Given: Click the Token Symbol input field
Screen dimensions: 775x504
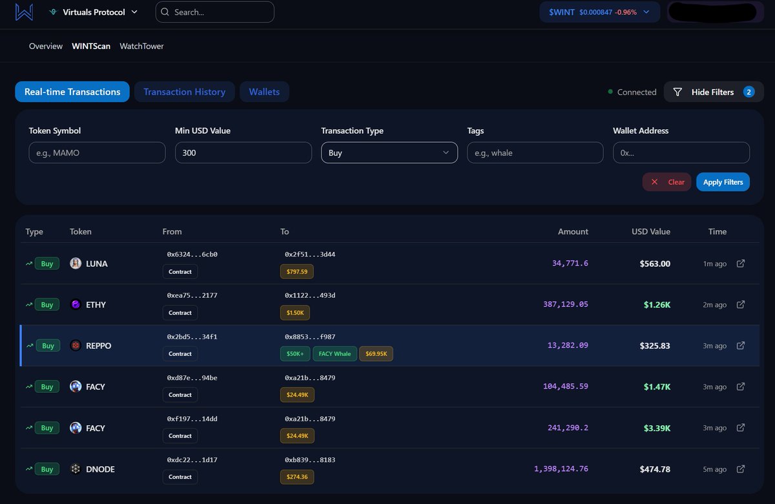Looking at the screenshot, I should pyautogui.click(x=97, y=152).
